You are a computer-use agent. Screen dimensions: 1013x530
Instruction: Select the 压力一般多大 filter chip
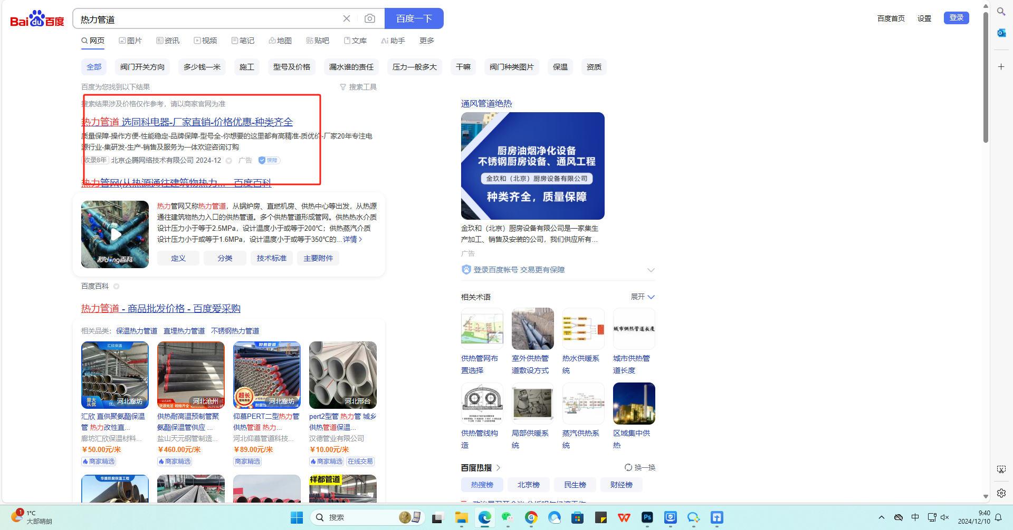tap(415, 67)
